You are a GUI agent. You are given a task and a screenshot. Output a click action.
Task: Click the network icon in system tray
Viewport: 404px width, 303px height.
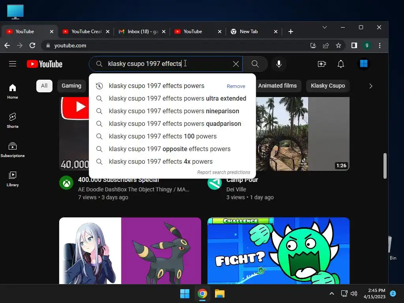pyautogui.click(x=344, y=294)
